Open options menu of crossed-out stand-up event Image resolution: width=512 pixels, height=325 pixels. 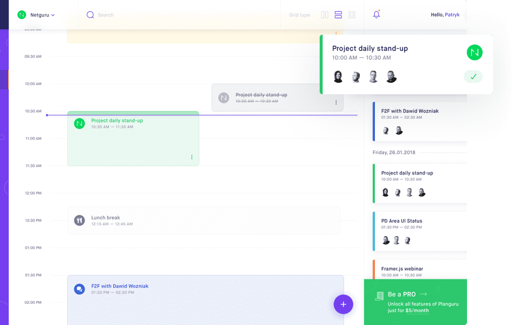point(336,102)
